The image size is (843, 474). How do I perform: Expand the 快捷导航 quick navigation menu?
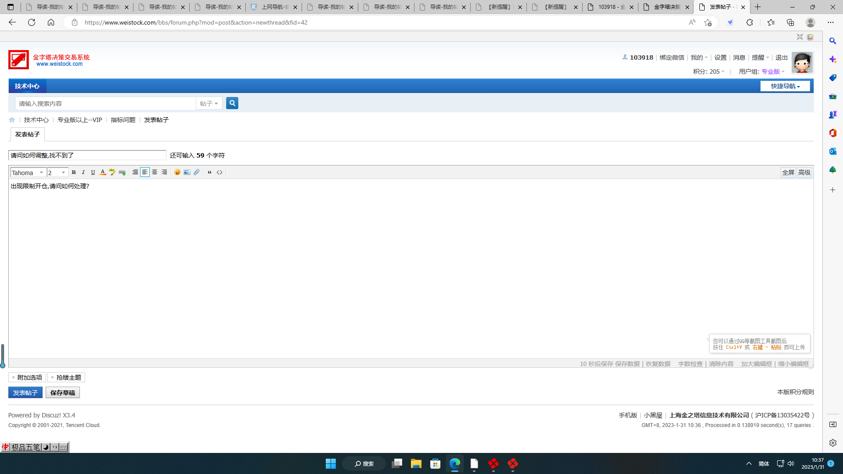coord(785,86)
